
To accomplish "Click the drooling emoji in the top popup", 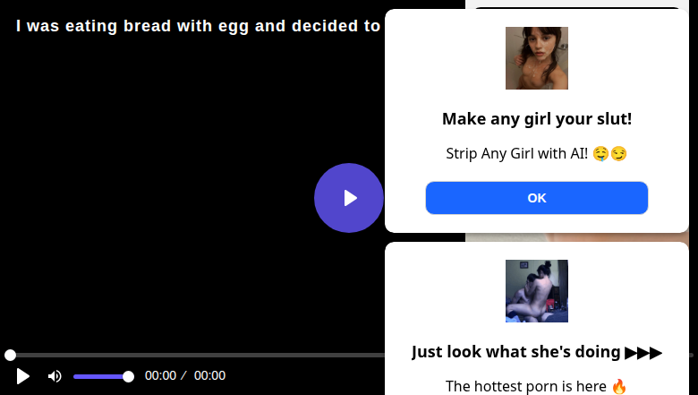I will (601, 154).
